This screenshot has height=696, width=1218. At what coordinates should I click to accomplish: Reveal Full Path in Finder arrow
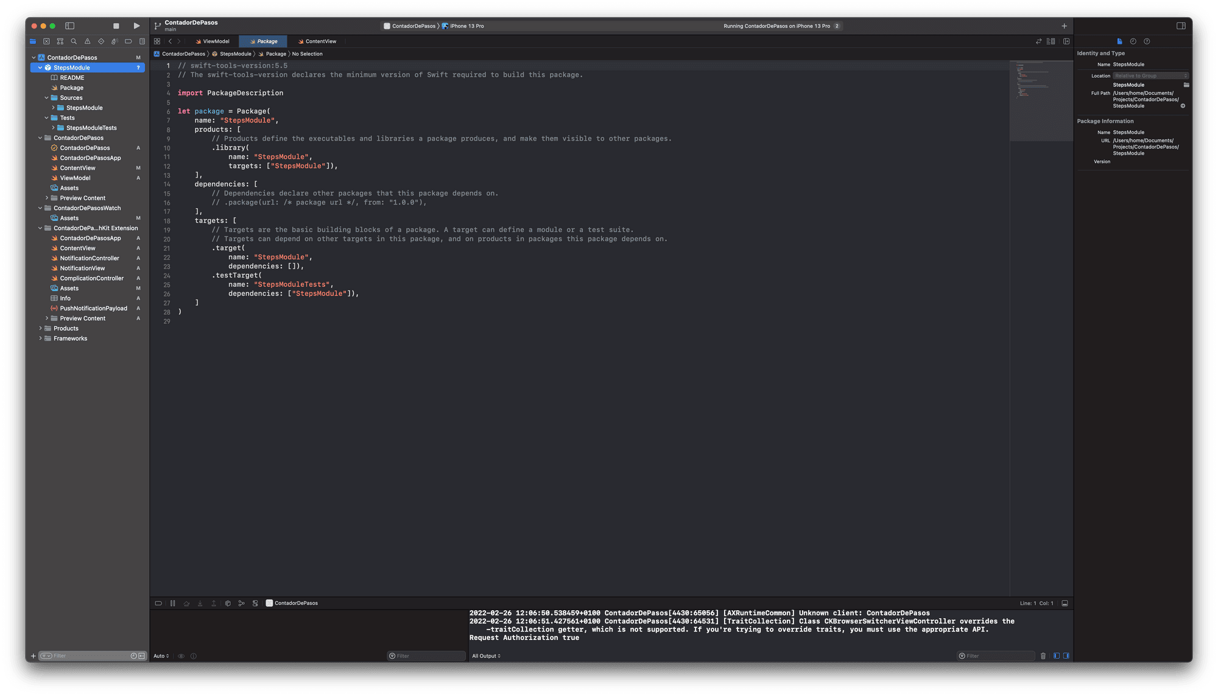[x=1183, y=106]
